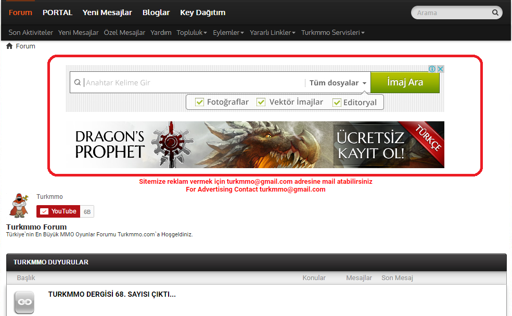Uncheck the Fotoğraflar checkbox

click(199, 102)
